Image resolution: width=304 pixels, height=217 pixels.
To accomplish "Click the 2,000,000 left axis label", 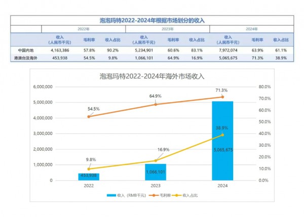I will click(x=43, y=149).
